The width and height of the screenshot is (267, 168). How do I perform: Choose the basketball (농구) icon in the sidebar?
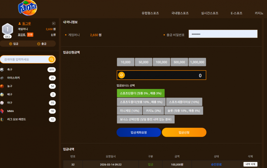pos(2,86)
